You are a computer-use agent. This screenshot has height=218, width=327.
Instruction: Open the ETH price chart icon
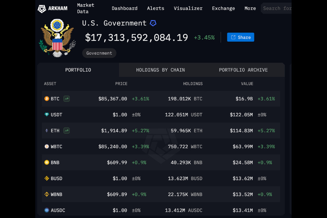(x=66, y=131)
